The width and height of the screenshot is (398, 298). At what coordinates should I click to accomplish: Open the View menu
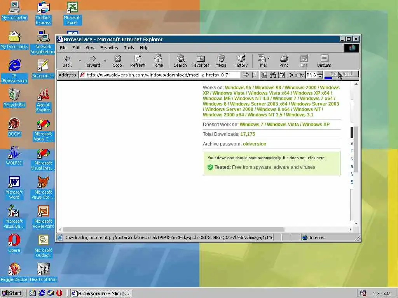click(x=90, y=48)
